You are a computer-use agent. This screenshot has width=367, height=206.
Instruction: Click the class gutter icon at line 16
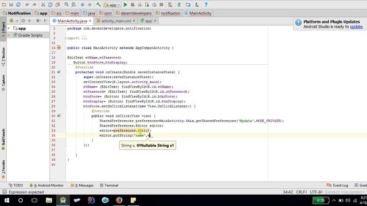tap(59, 47)
